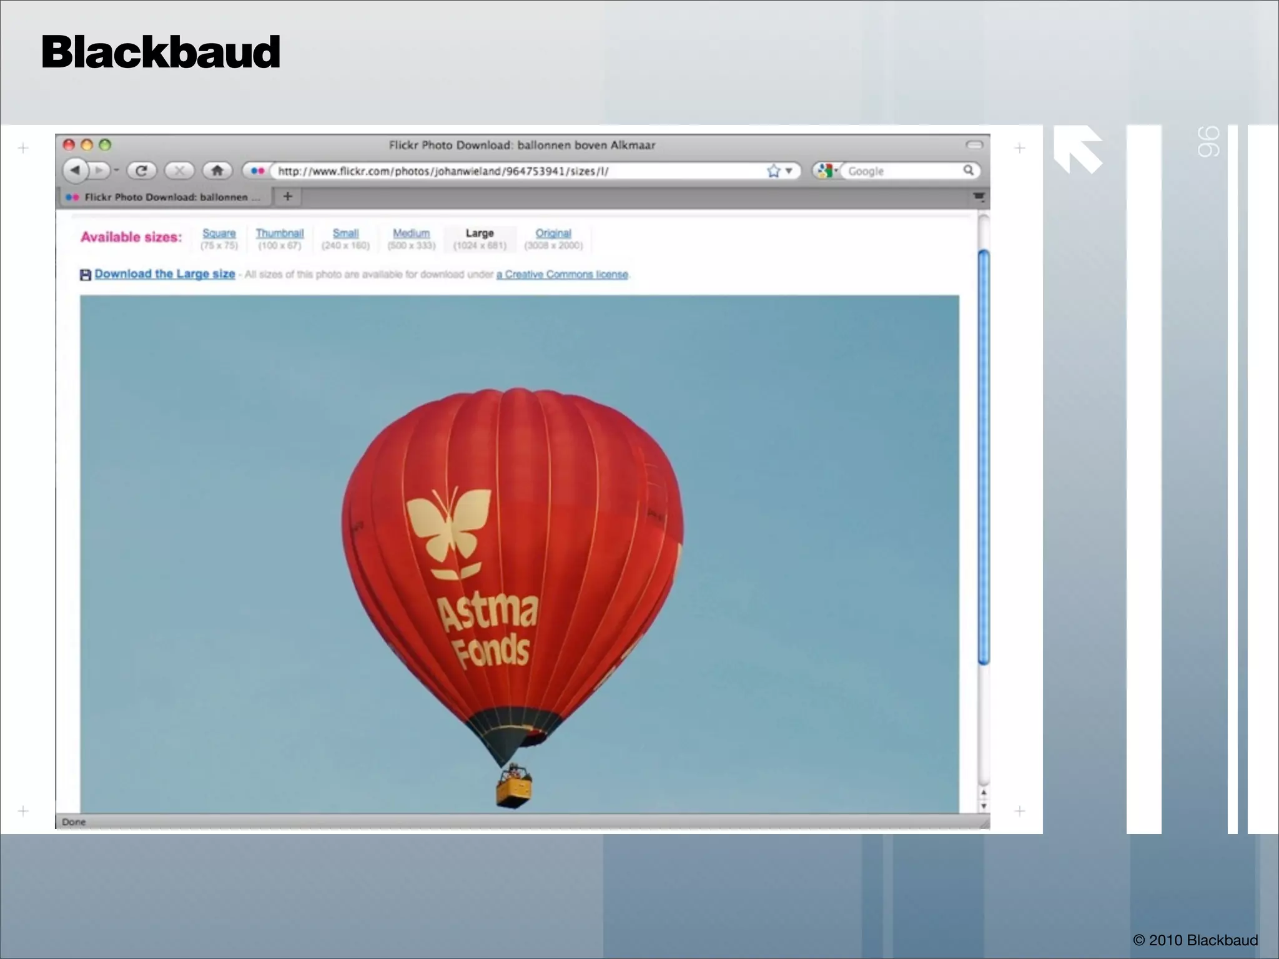Open the list all tabs button

pos(979,197)
